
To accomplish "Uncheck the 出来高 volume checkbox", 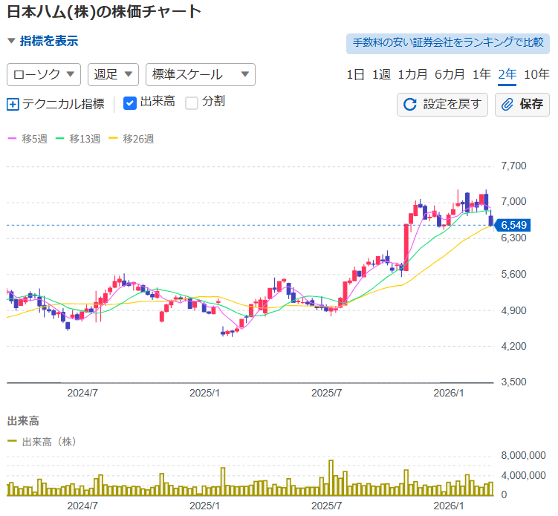I will click(129, 102).
